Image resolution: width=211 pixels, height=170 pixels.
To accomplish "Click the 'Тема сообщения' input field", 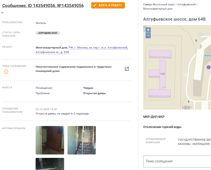I will 177,161.
